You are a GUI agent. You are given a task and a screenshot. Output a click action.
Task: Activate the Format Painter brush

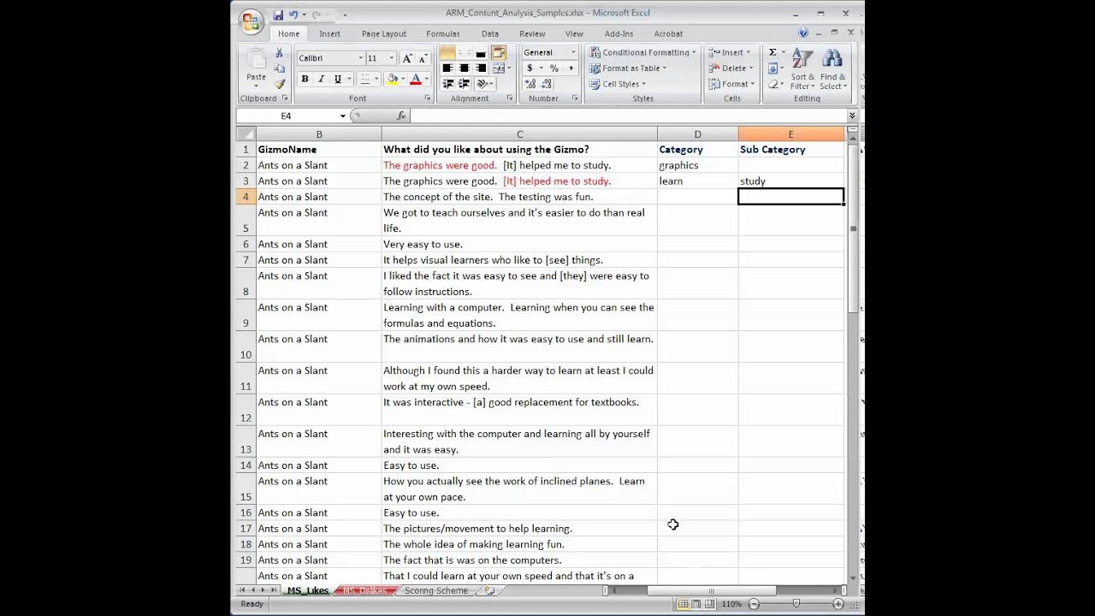coord(279,84)
